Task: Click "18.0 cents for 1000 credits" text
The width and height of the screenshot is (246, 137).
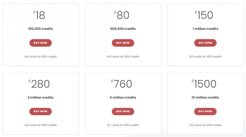Action: click(x=40, y=57)
